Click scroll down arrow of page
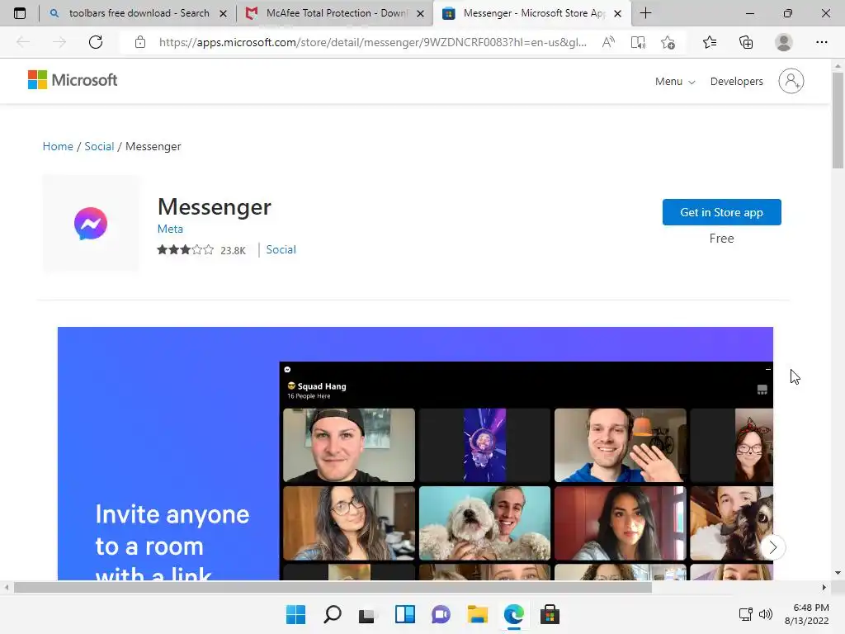 pos(838,573)
